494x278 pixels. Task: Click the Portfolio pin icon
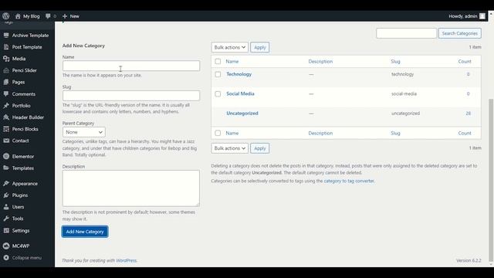click(x=6, y=106)
